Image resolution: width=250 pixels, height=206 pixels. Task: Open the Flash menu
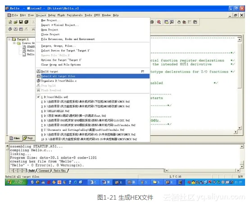(x=61, y=15)
